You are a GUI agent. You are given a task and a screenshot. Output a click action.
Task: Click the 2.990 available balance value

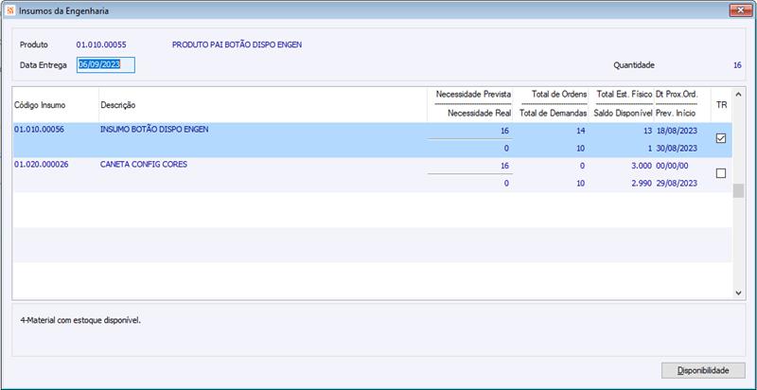pyautogui.click(x=643, y=184)
